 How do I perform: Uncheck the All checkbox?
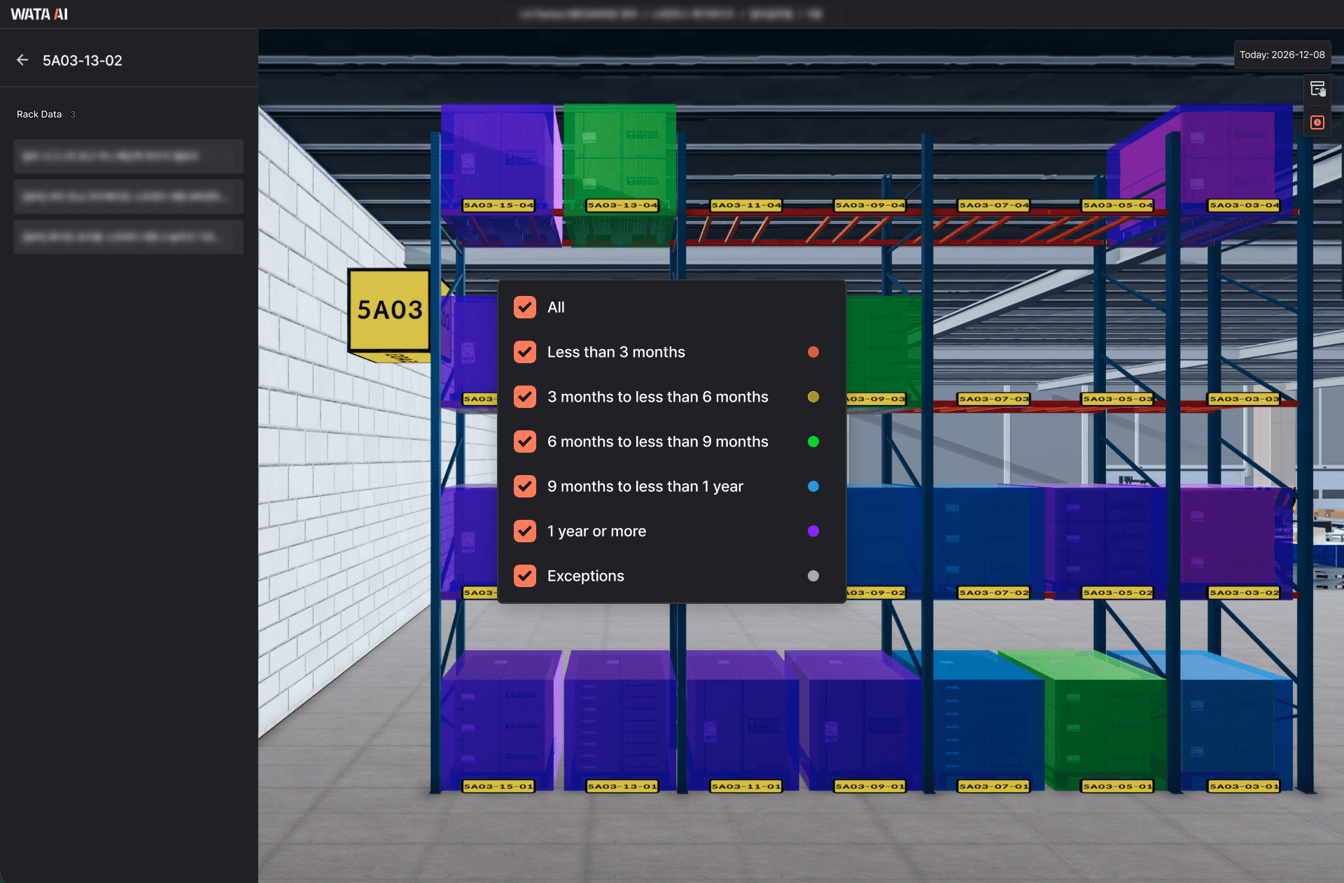[525, 307]
